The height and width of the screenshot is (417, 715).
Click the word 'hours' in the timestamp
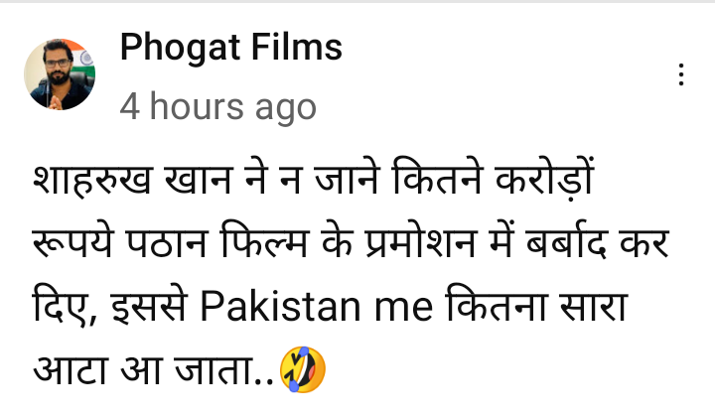(x=197, y=105)
